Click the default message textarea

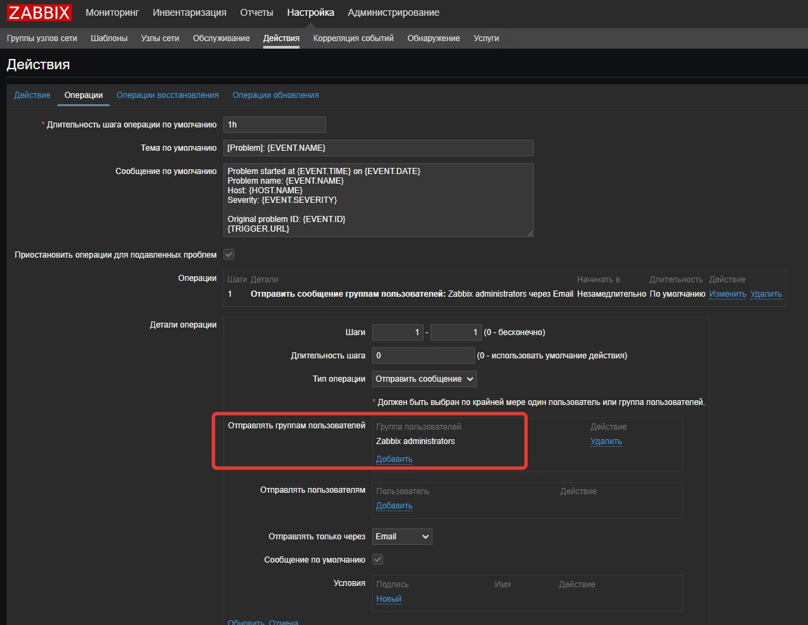[x=378, y=200]
